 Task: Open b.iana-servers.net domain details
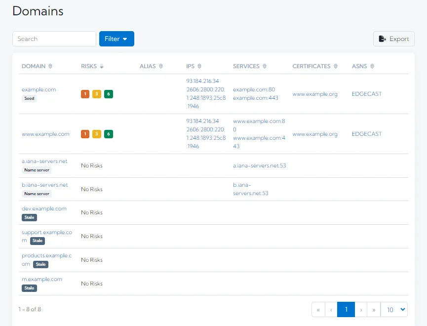44,185
